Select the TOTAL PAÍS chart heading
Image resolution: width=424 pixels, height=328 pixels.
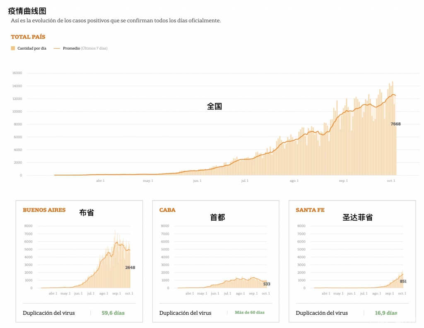tap(28, 37)
